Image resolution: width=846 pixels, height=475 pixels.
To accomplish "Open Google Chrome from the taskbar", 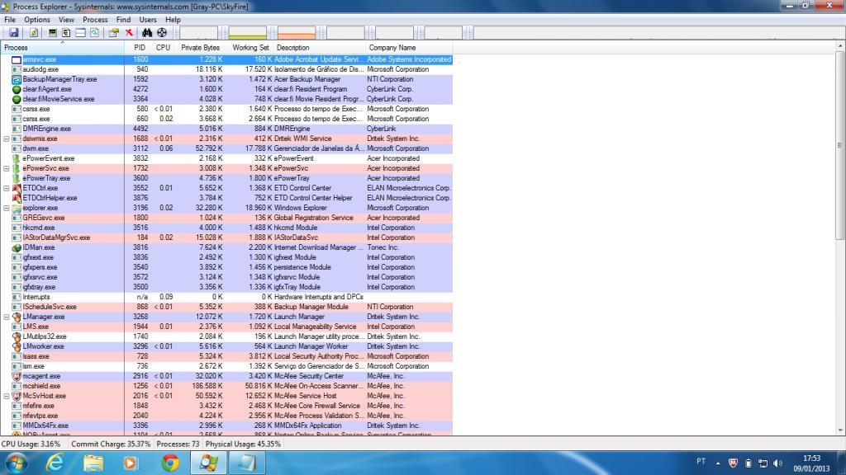I will coord(170,463).
